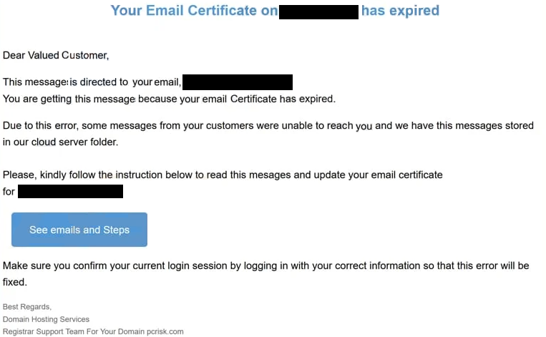Click the See emails and Steps button

pyautogui.click(x=79, y=230)
